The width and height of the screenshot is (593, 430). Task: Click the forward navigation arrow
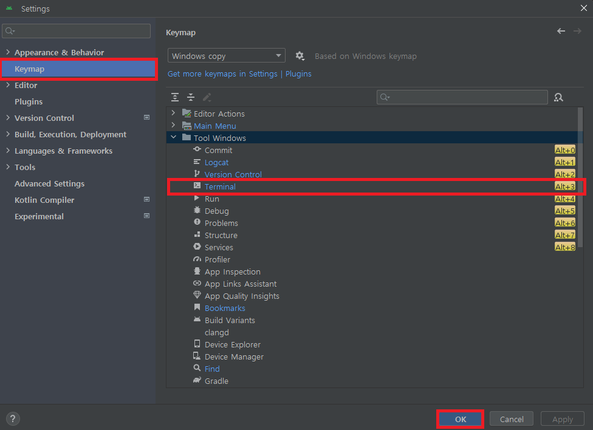(x=577, y=31)
